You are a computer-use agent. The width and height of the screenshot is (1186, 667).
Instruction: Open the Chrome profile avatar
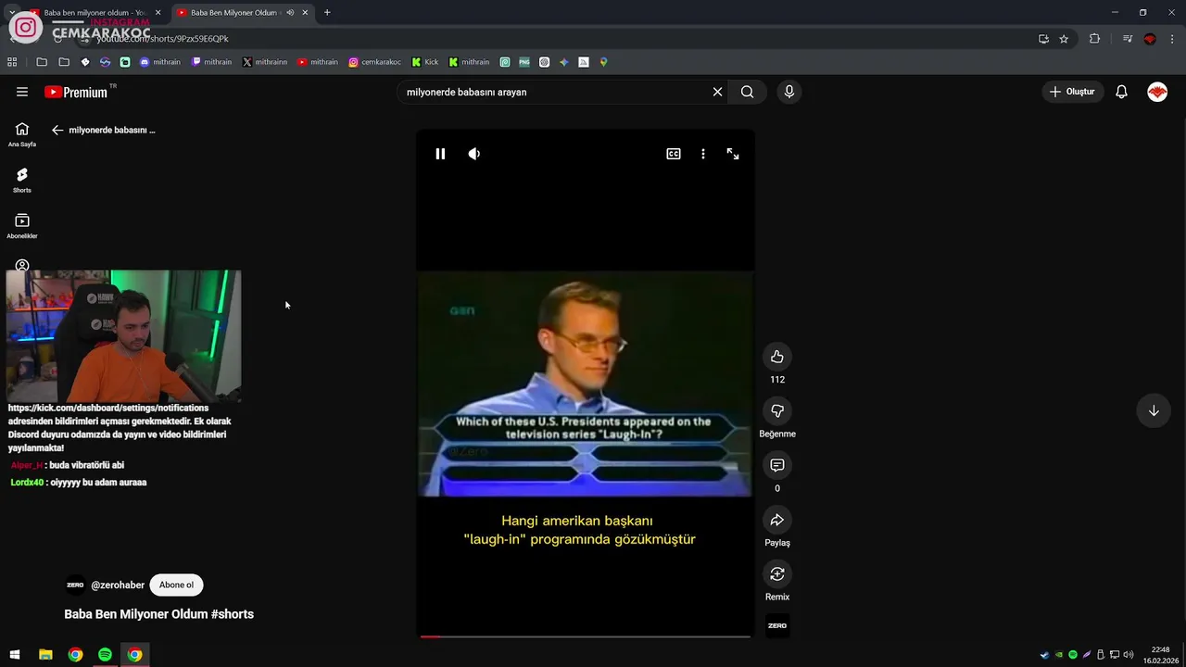point(1150,39)
